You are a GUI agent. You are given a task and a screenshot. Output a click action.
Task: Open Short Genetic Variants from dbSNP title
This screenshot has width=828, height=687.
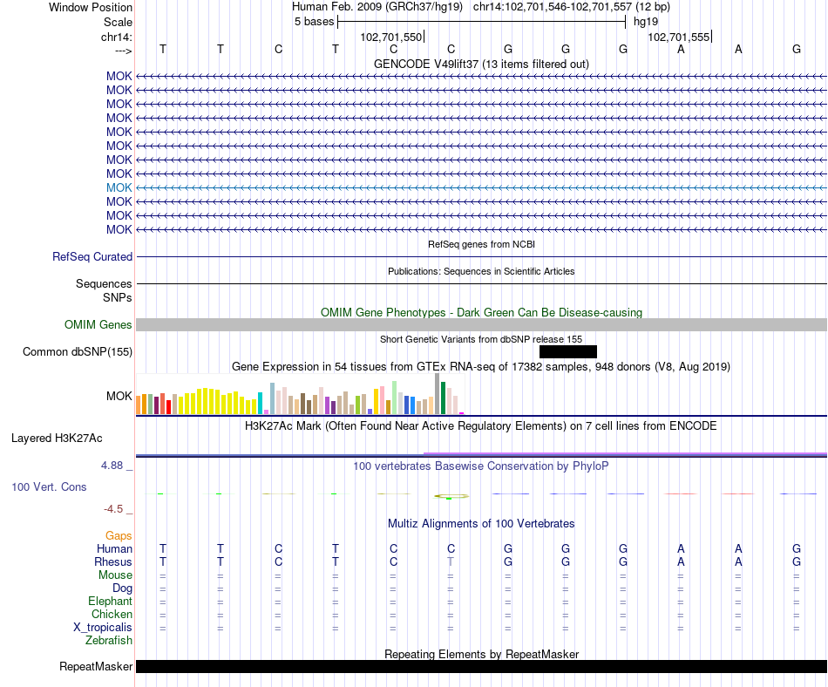coord(481,339)
